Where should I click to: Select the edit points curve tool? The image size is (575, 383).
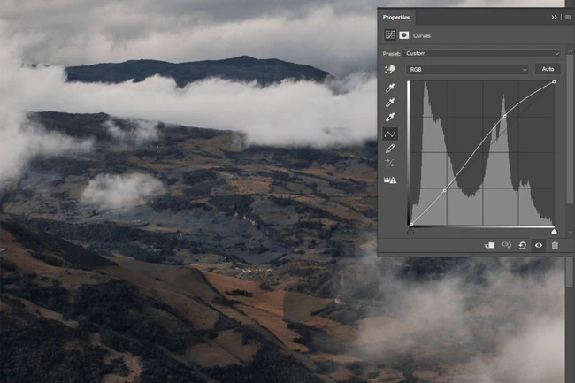pos(389,134)
